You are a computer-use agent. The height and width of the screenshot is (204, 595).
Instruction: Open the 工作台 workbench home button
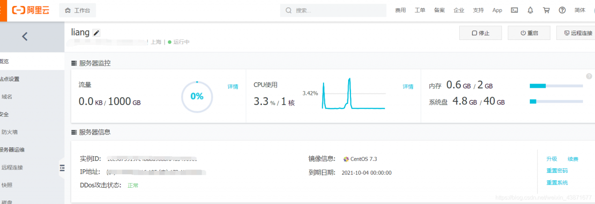coord(78,10)
